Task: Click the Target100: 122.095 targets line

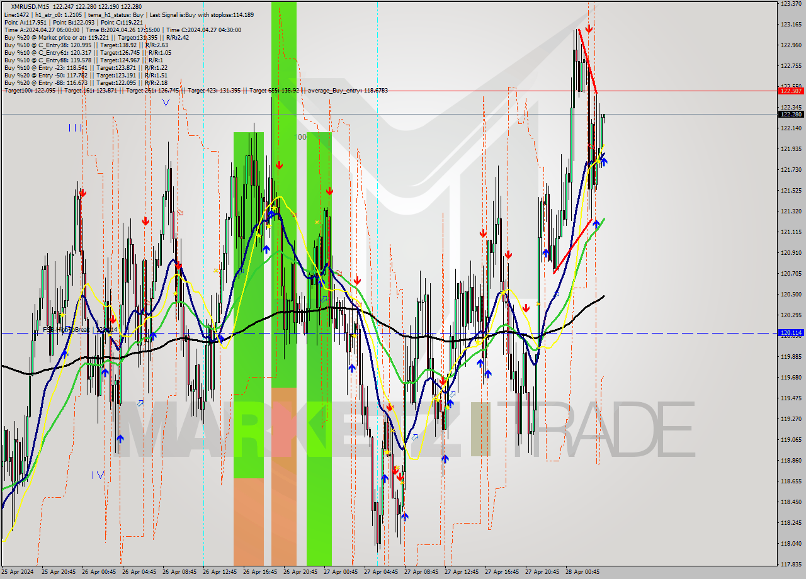Action: [x=196, y=90]
